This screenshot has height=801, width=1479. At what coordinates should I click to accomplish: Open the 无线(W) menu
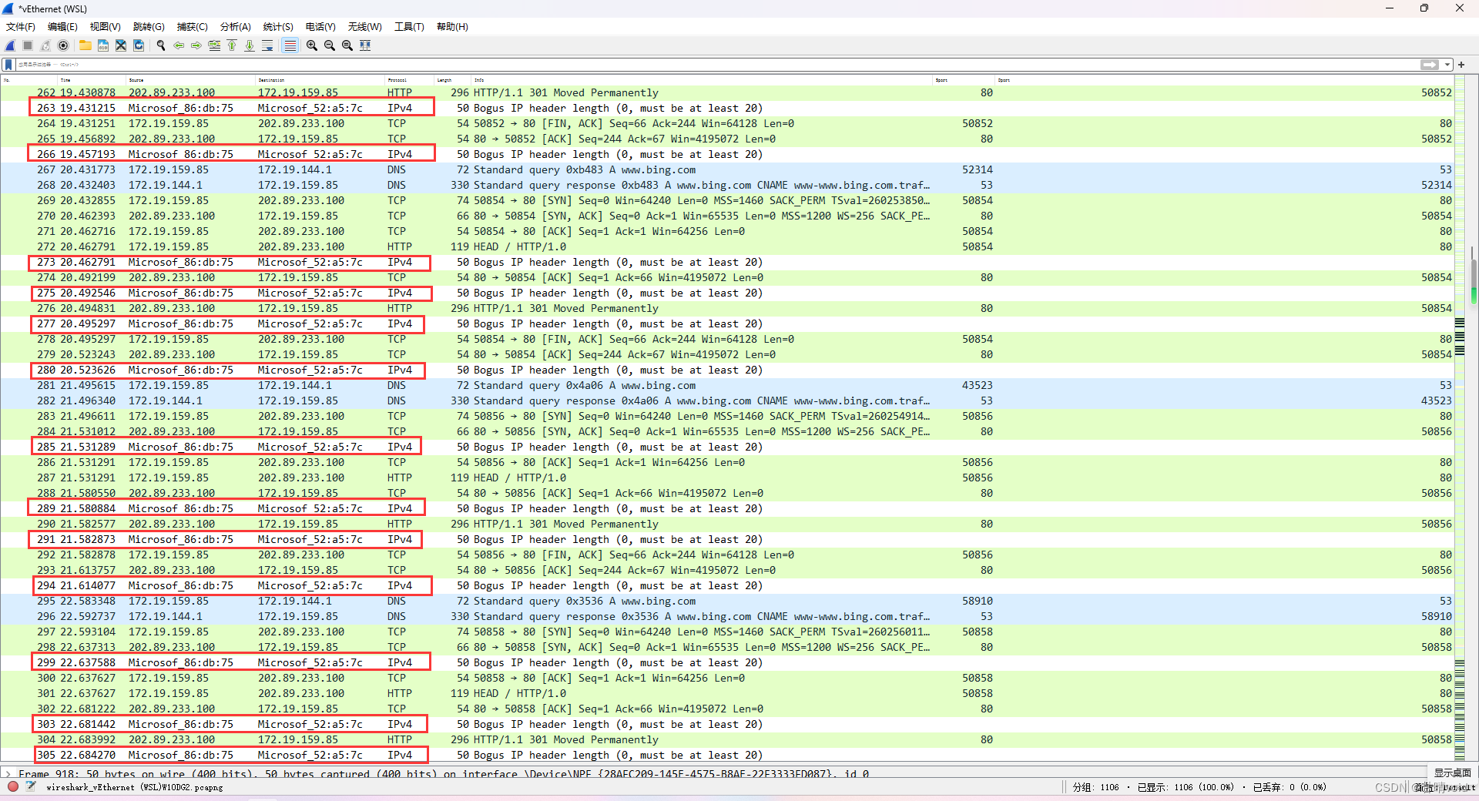click(365, 26)
